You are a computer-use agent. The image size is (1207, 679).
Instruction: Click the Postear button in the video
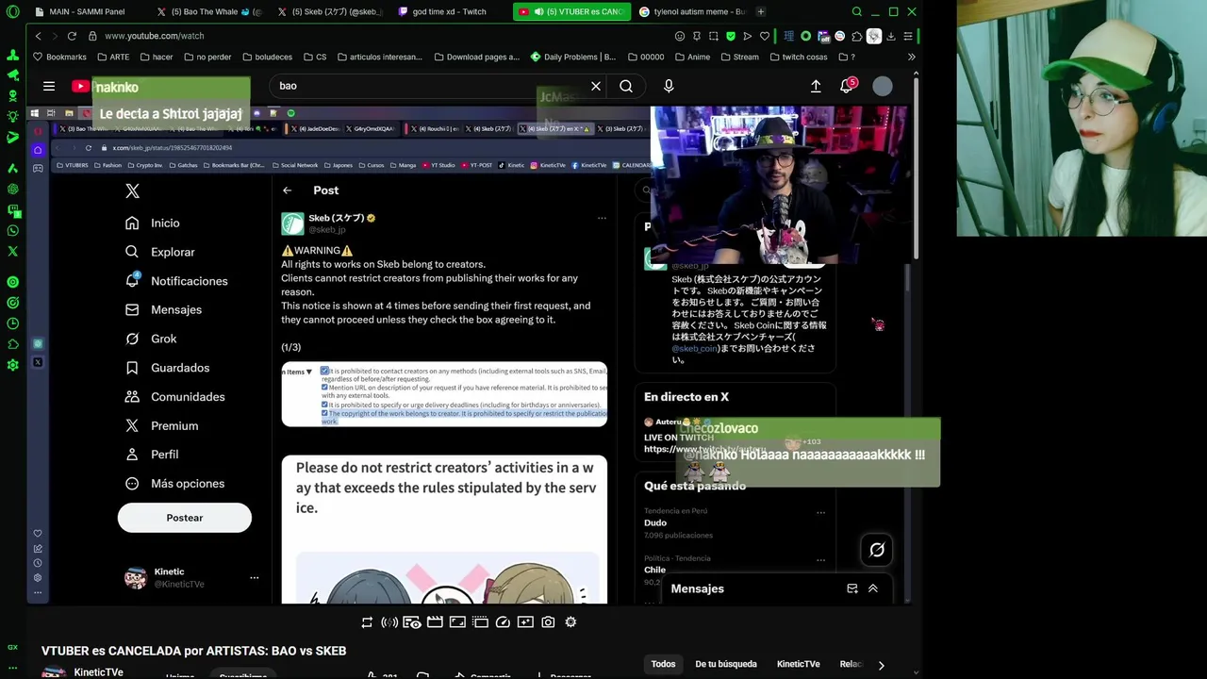pyautogui.click(x=185, y=518)
